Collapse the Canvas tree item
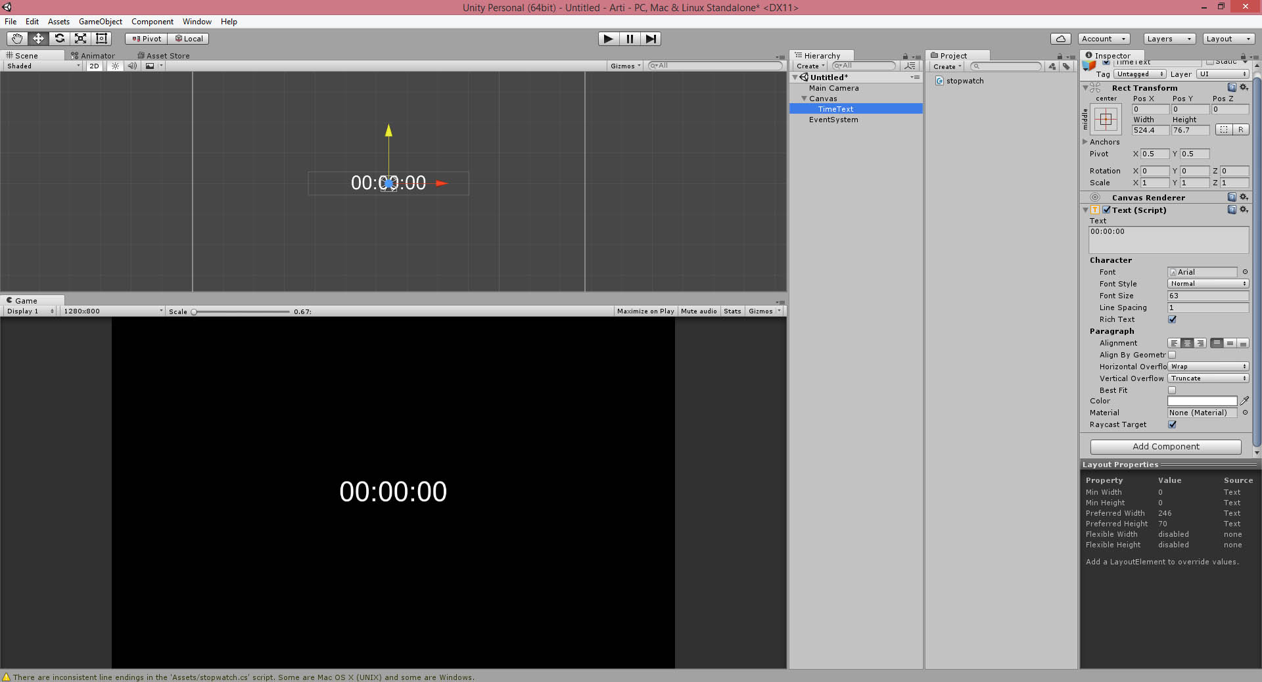The image size is (1262, 682). (x=804, y=99)
